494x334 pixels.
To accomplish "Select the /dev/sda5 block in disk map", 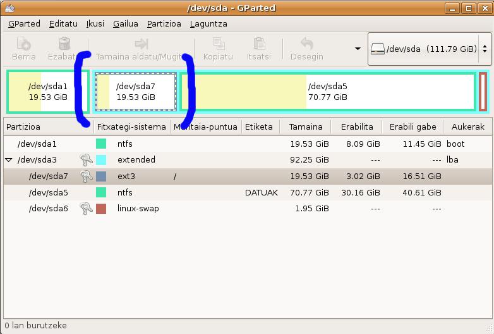I will coord(328,92).
